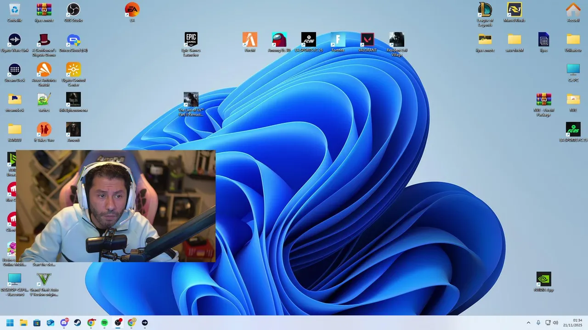Screen dimensions: 588x330
Task: Launch EA SPORTS FC 25
Action: 573,129
